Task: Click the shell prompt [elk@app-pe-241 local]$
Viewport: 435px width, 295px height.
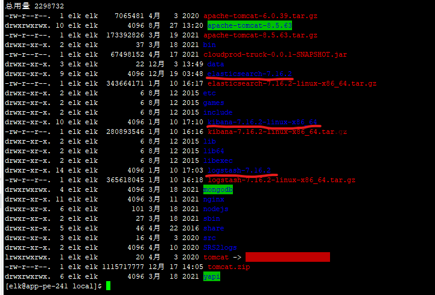Action: (x=54, y=286)
